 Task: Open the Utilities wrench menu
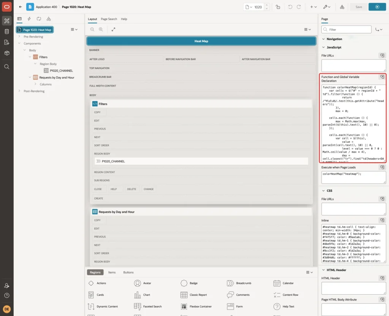[x=327, y=7]
